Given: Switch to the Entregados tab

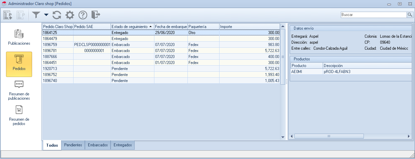Looking at the screenshot, I should [x=123, y=145].
